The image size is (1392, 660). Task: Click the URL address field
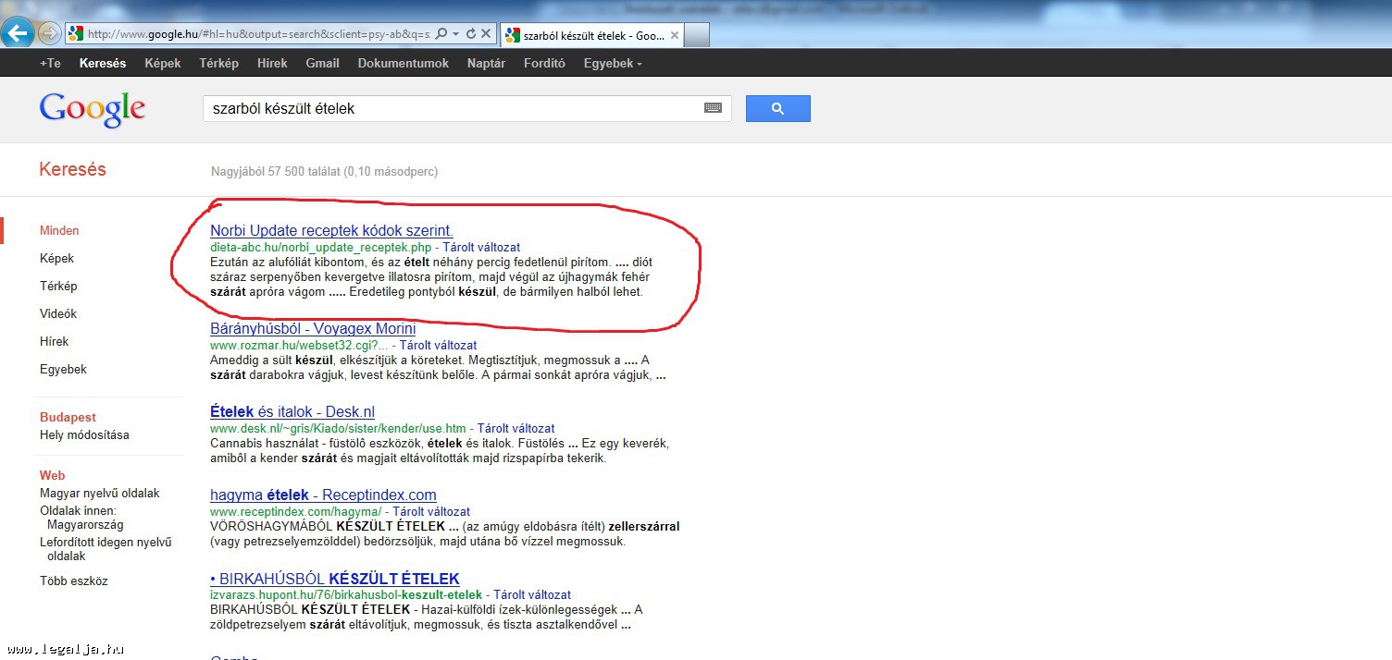tap(258, 34)
